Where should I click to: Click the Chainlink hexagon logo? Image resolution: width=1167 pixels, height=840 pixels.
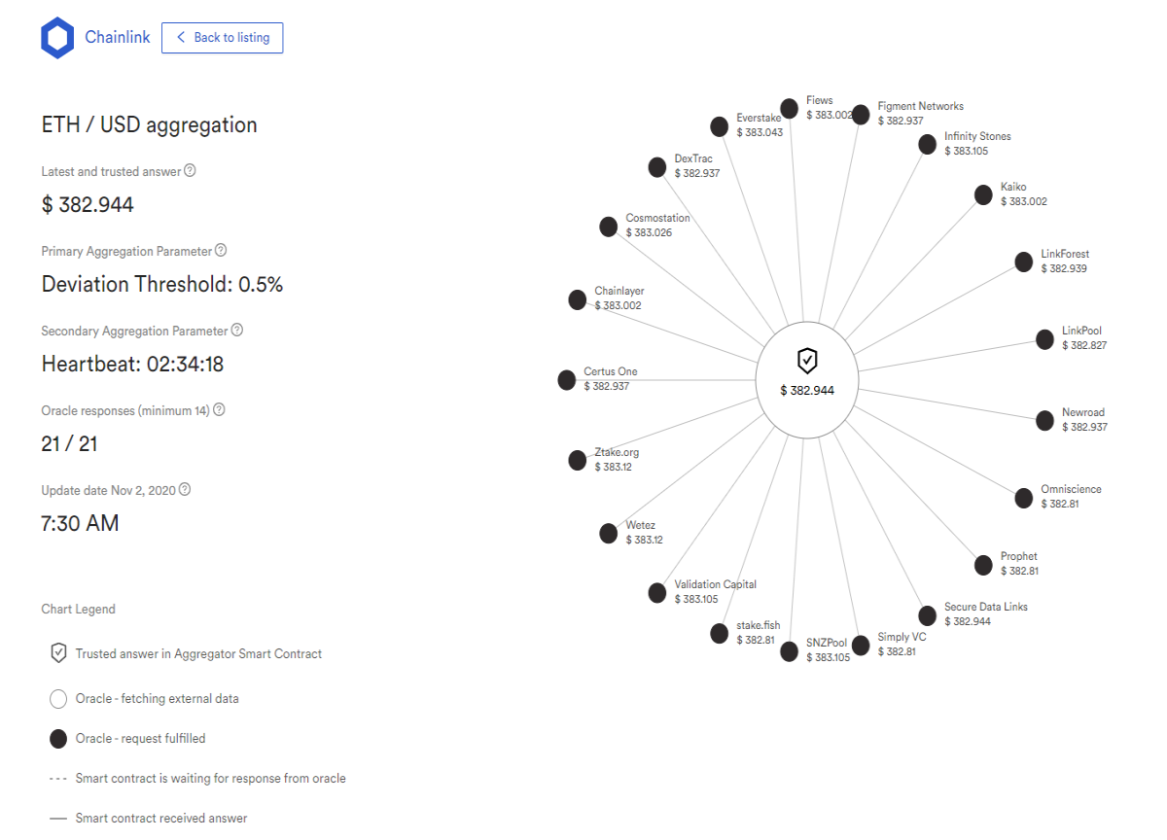[57, 38]
